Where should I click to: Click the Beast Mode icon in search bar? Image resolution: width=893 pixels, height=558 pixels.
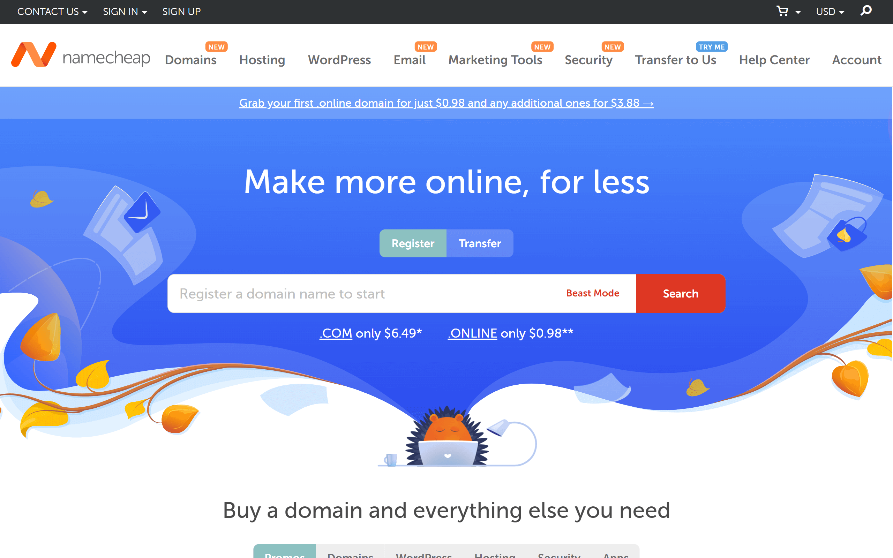pyautogui.click(x=592, y=293)
